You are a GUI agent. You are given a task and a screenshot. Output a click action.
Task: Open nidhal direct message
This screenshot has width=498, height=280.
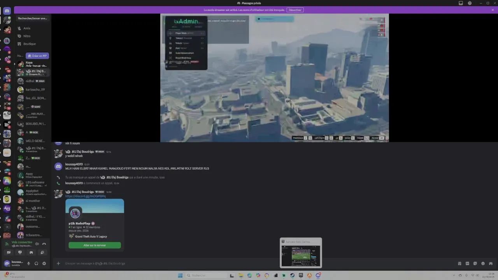point(33,81)
